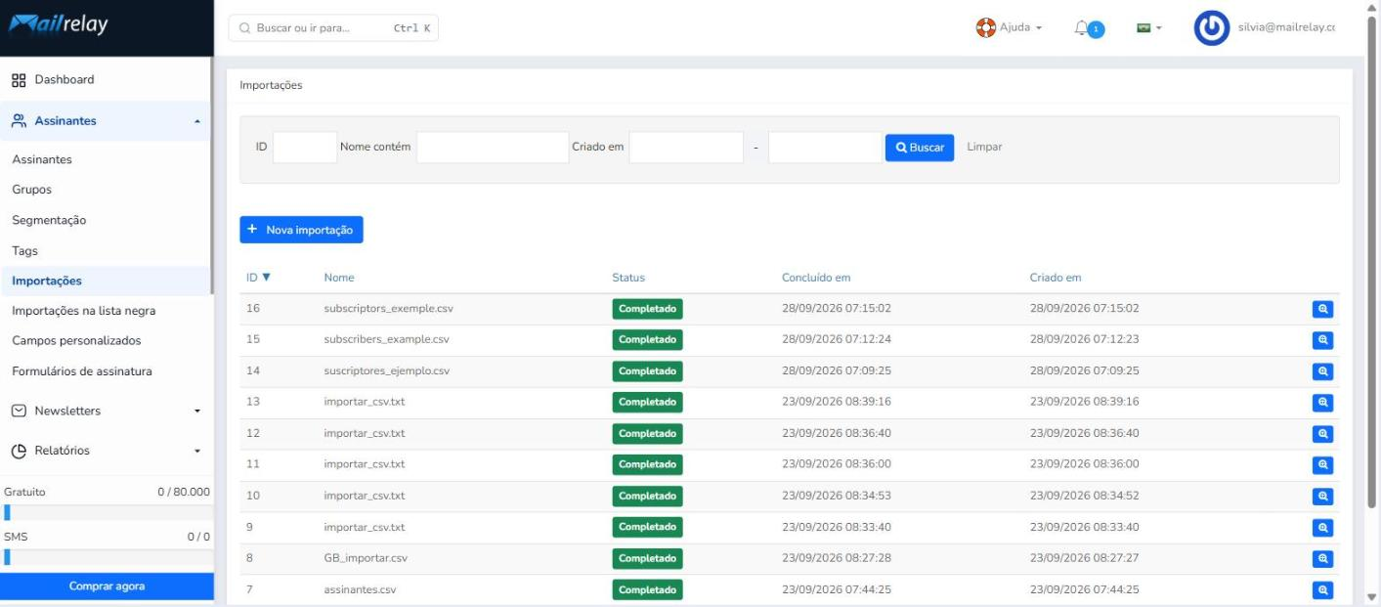
Task: Open Segmentação in the sidebar
Action: pyautogui.click(x=49, y=220)
